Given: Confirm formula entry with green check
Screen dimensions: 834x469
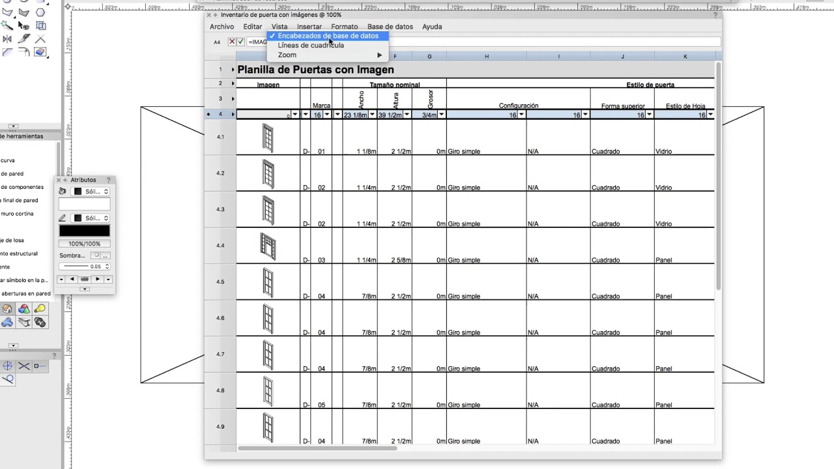Looking at the screenshot, I should (x=241, y=42).
